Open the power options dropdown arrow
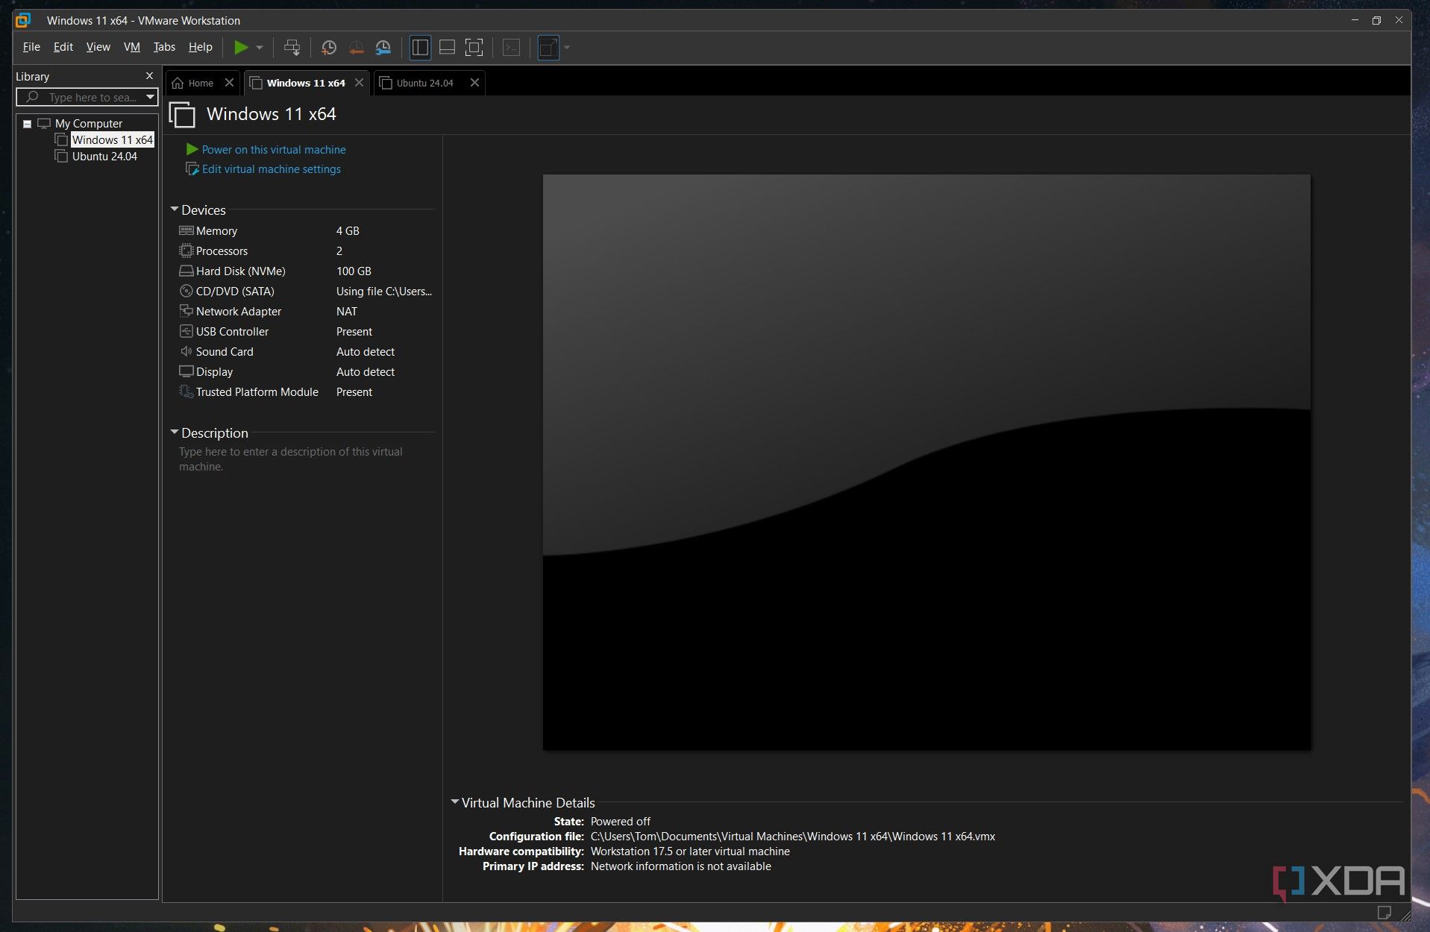 (260, 48)
